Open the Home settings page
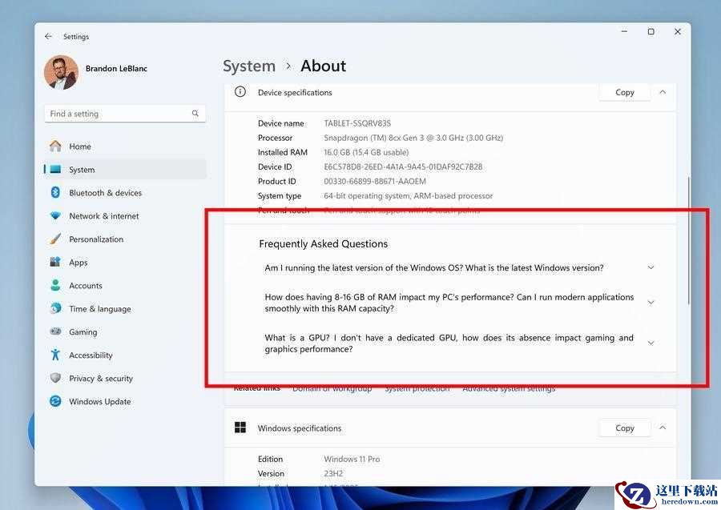Image resolution: width=721 pixels, height=510 pixels. [125, 146]
